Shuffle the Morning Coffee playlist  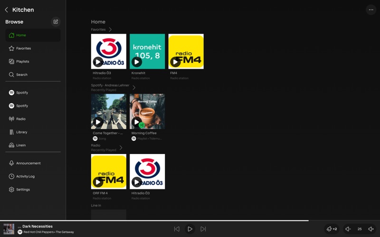[142, 125]
